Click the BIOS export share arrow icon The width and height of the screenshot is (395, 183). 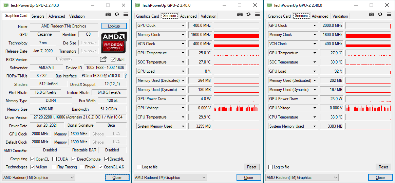click(103, 59)
